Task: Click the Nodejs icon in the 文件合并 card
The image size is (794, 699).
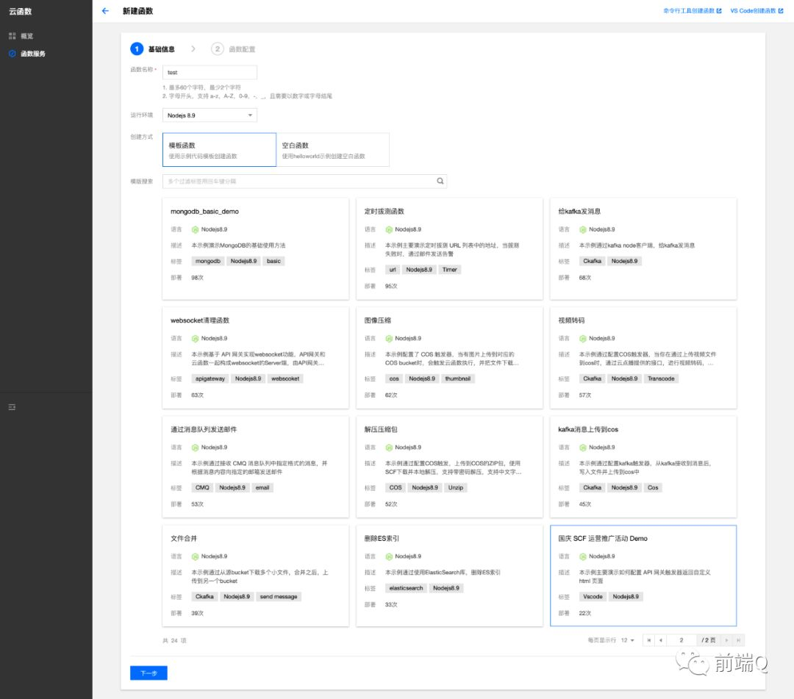Action: [x=195, y=556]
